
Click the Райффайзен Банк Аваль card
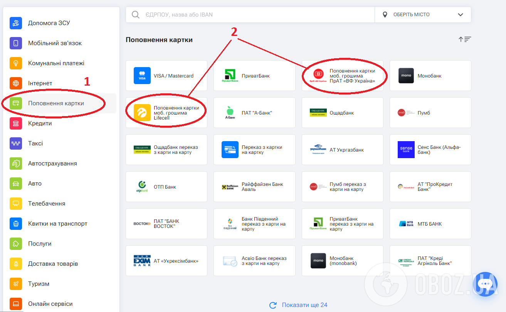coord(254,187)
